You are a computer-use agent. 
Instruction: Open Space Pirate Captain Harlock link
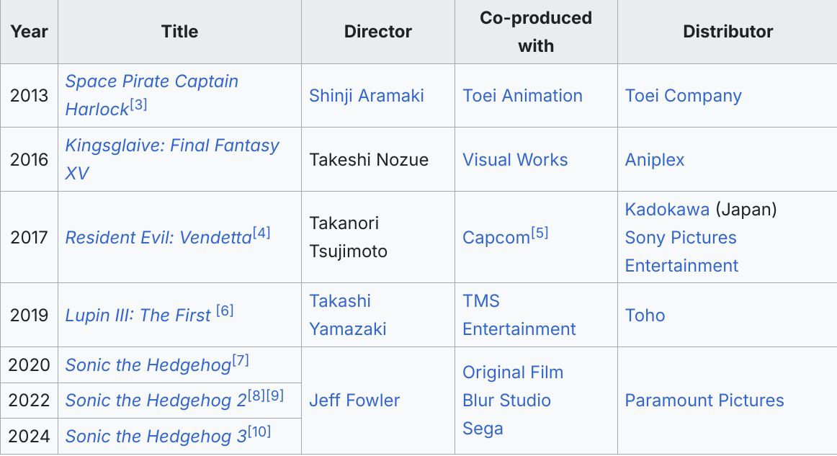pyautogui.click(x=151, y=81)
